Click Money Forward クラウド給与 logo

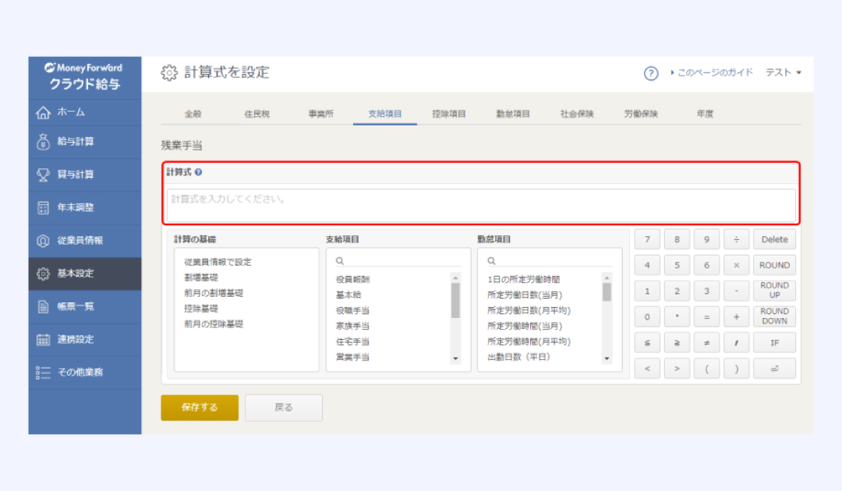point(84,76)
